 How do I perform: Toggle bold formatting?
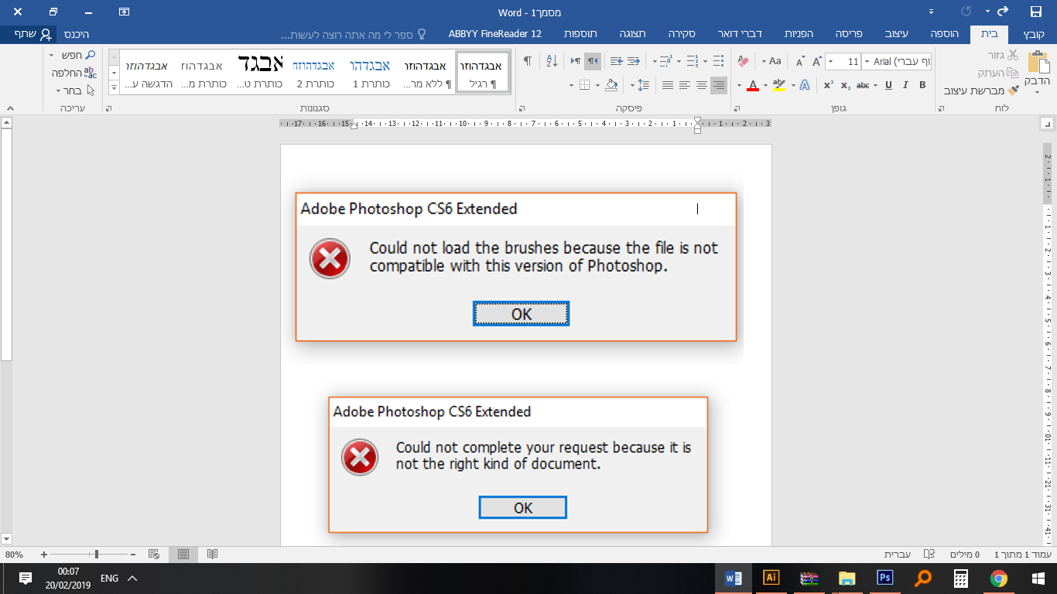[x=922, y=85]
